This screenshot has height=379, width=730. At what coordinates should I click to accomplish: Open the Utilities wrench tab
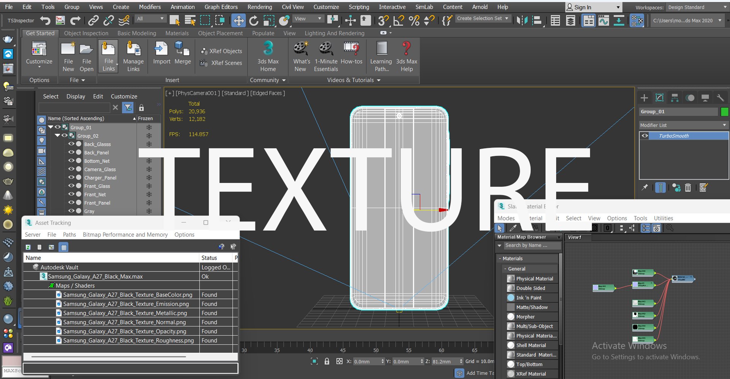coord(720,98)
